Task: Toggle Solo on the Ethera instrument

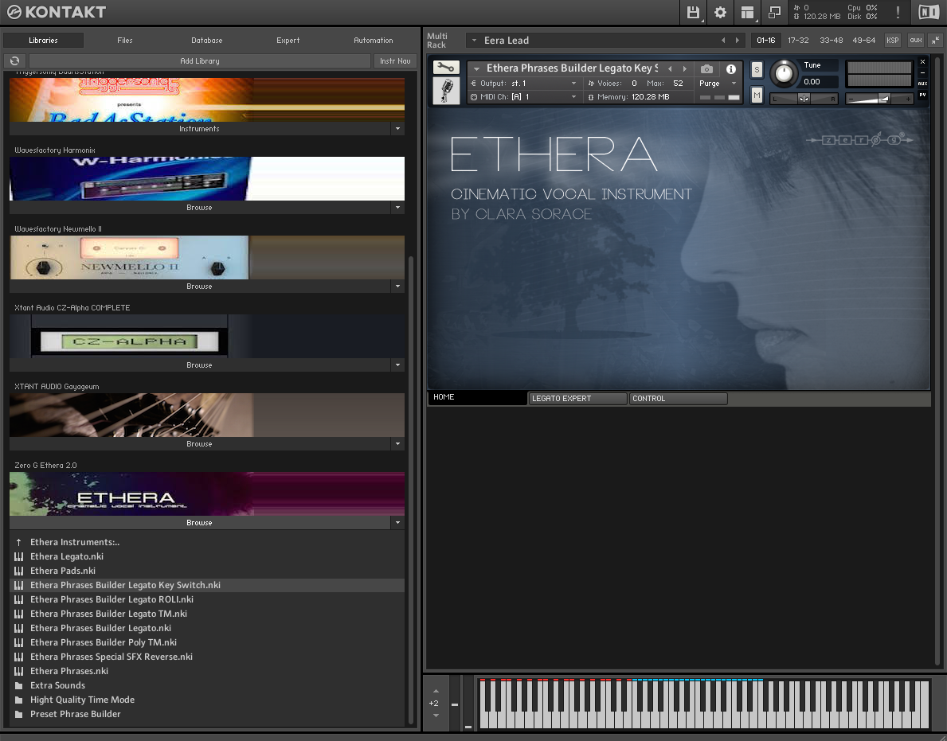Action: pos(757,69)
